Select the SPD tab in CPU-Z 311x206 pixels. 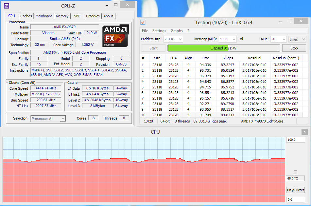point(77,16)
